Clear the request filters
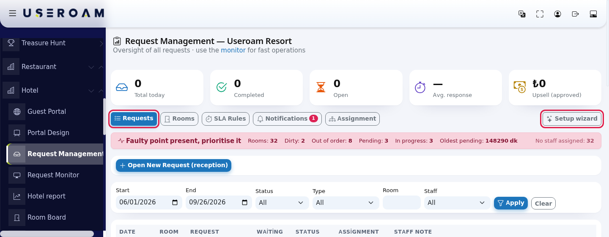Viewport: 609px width, 237px height. [x=543, y=204]
